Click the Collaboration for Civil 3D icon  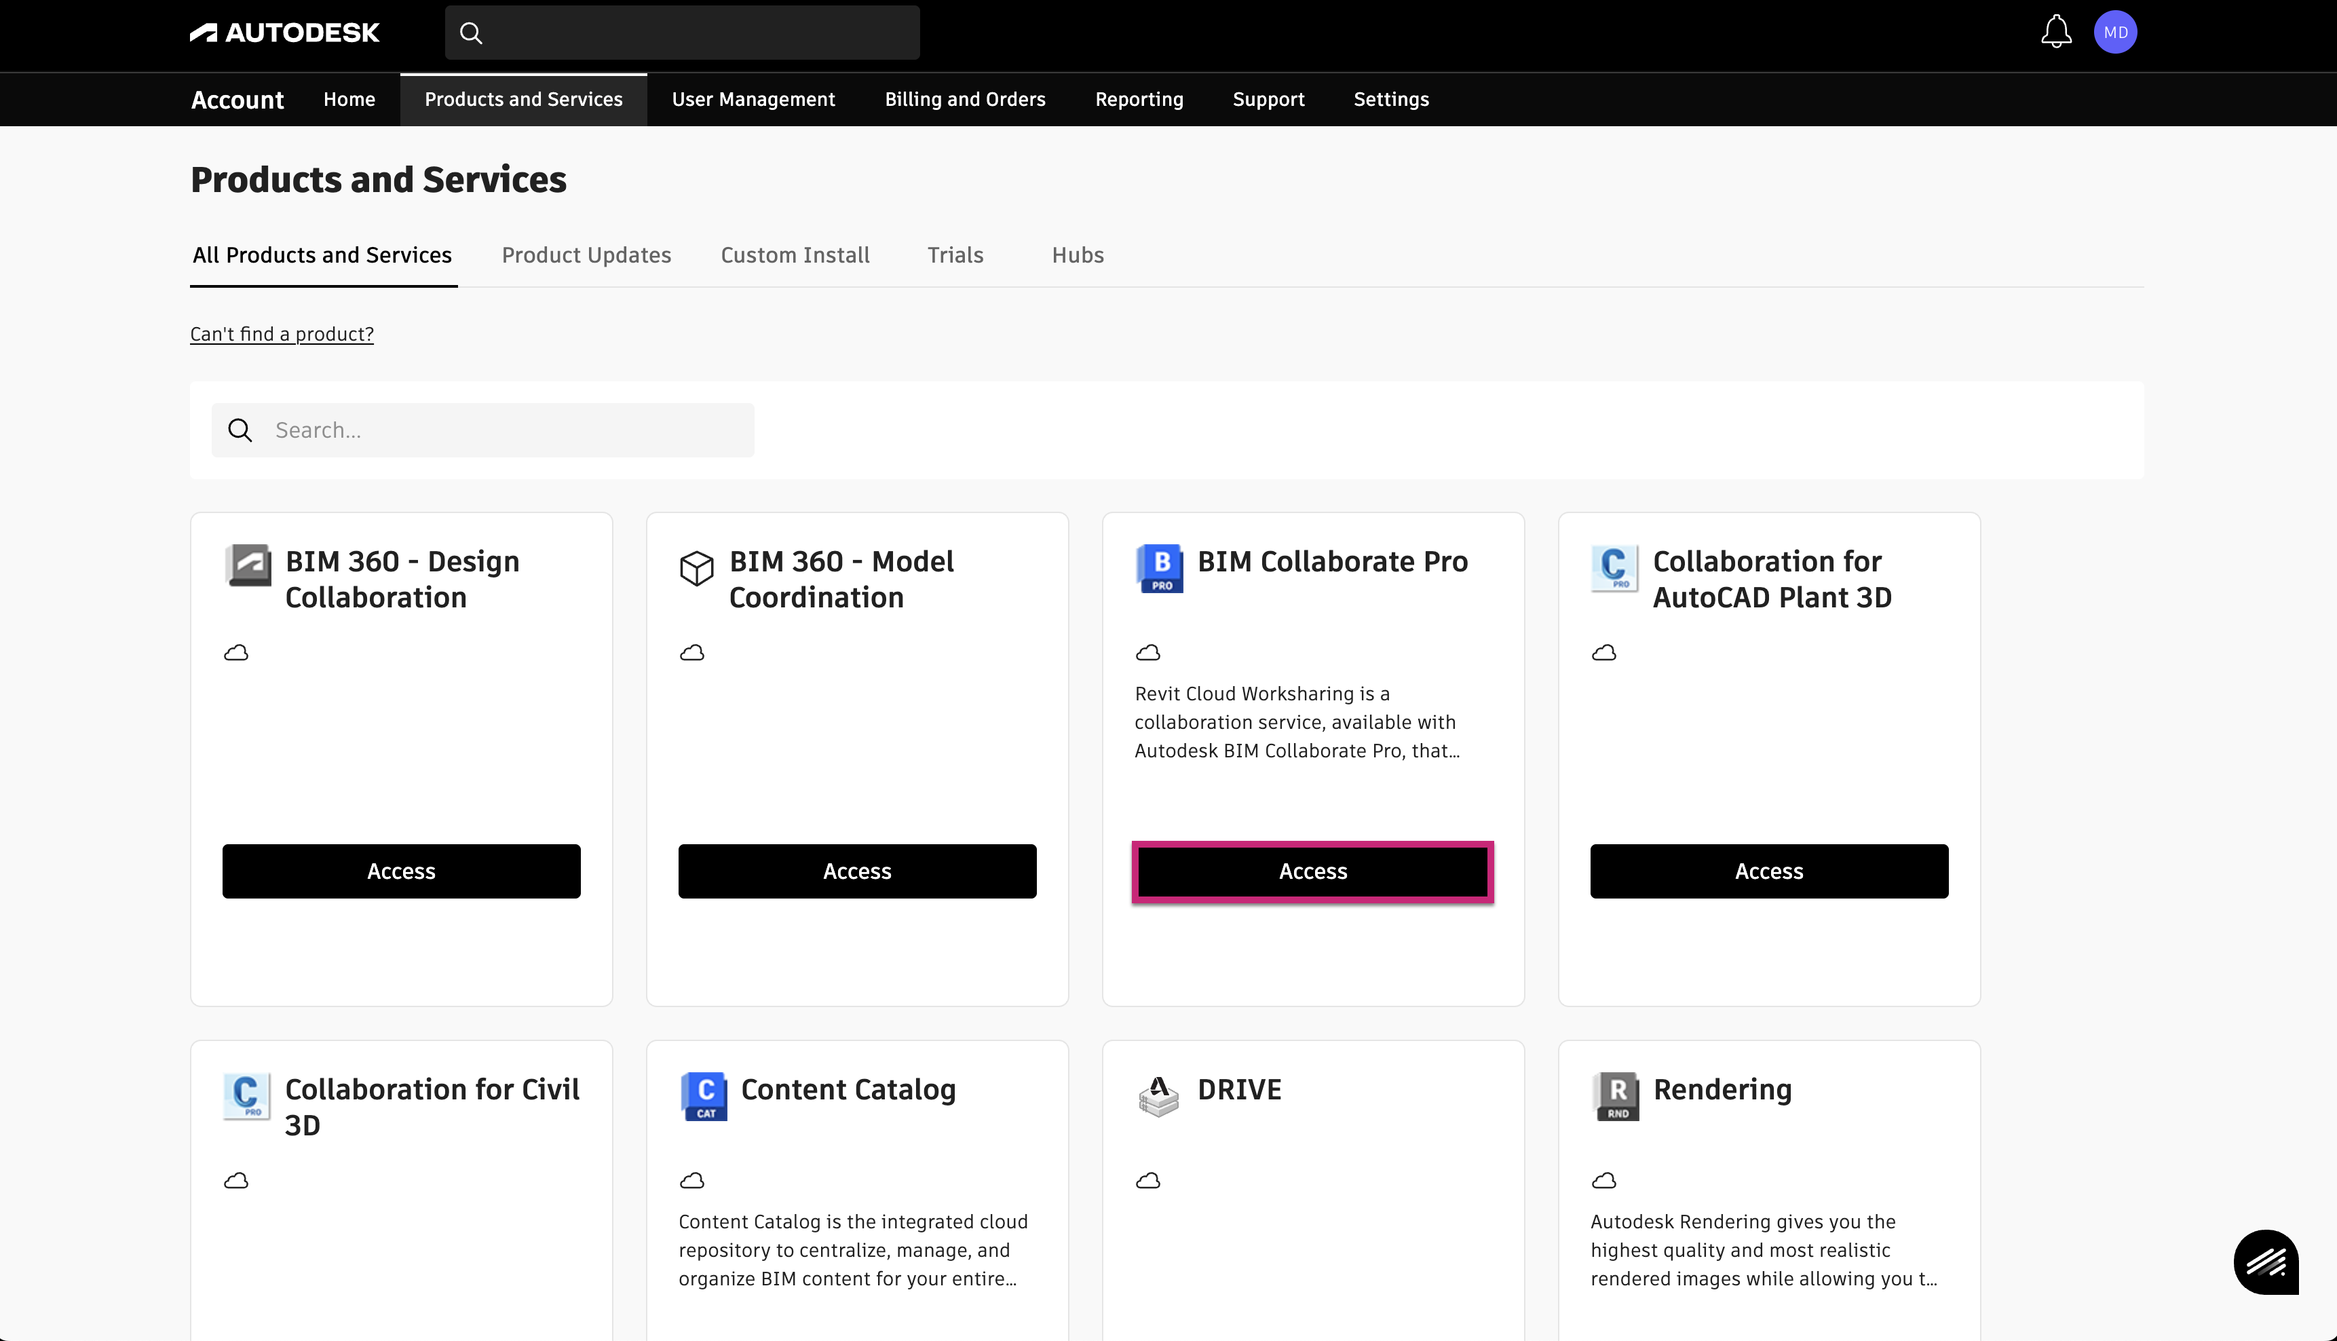pos(246,1096)
